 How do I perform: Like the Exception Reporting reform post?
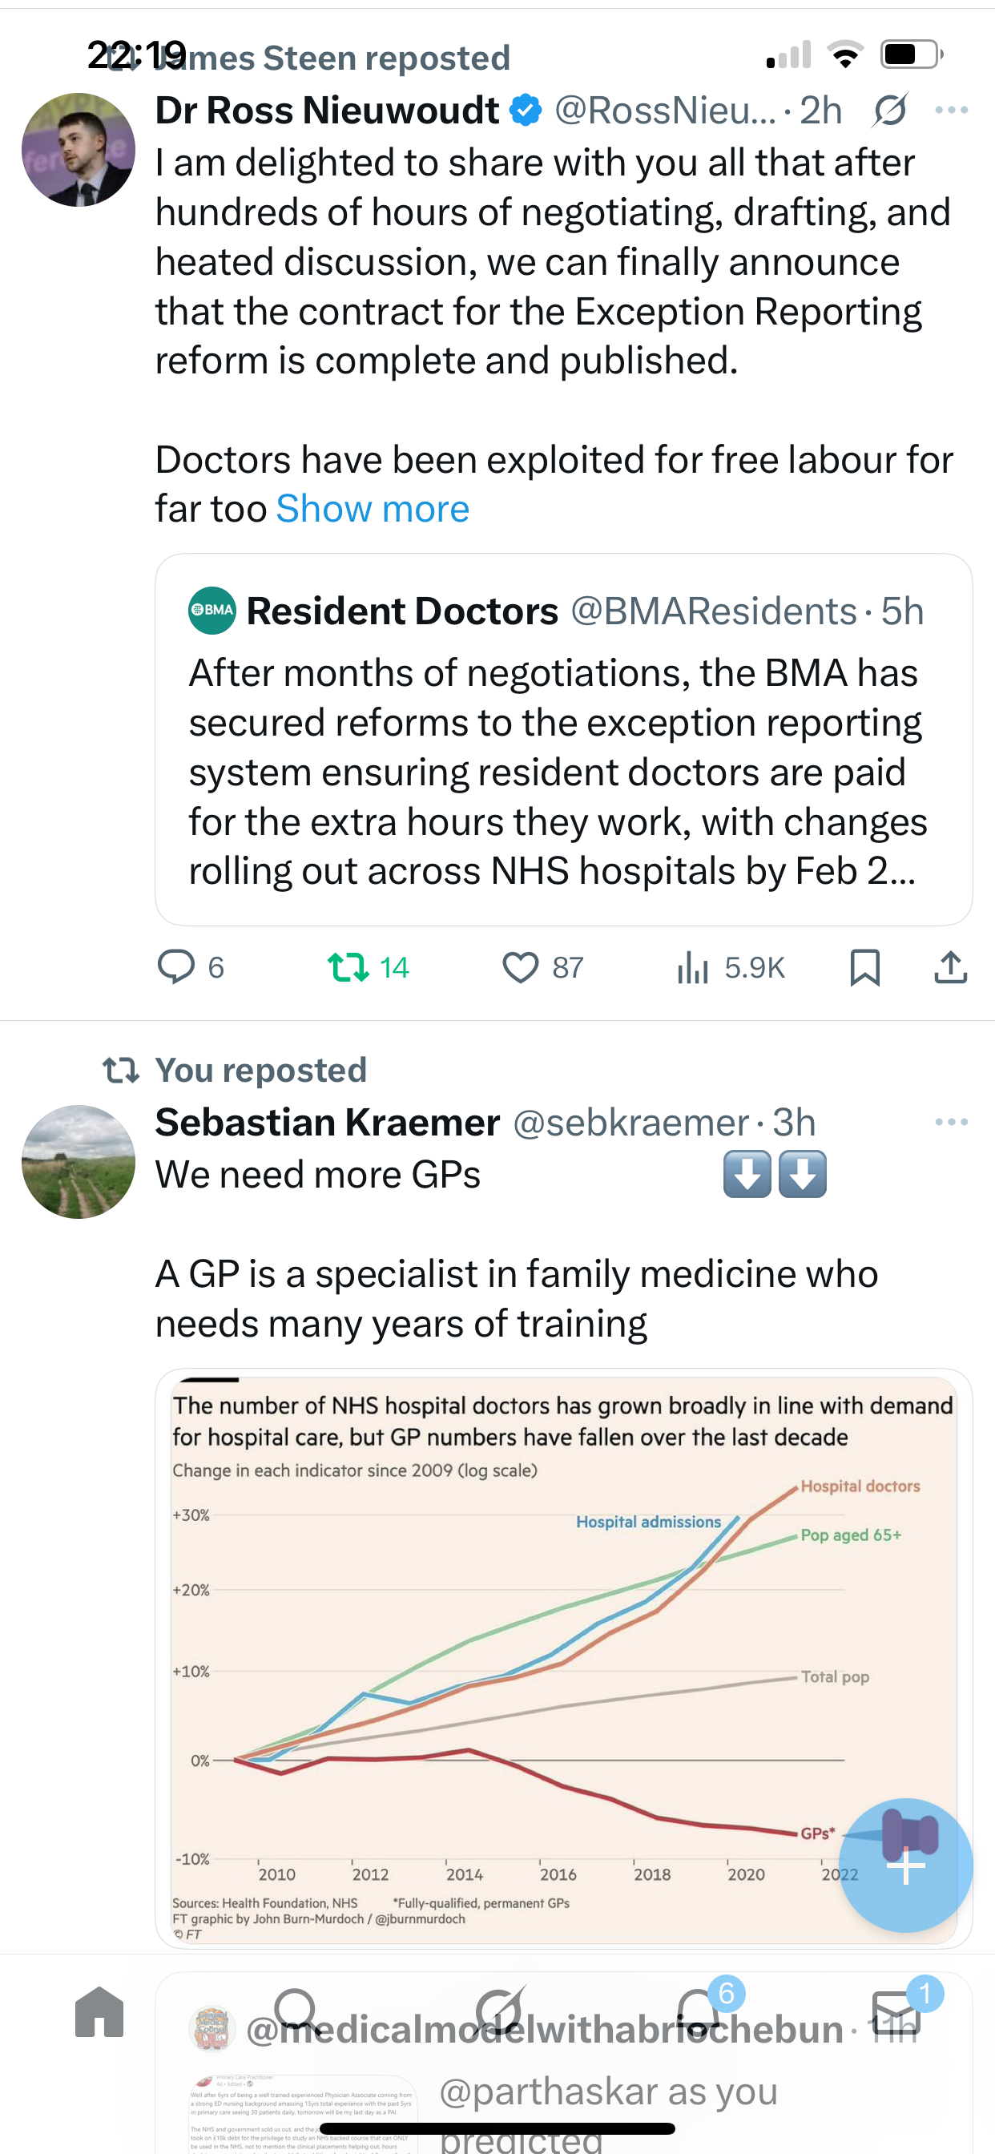pos(520,967)
